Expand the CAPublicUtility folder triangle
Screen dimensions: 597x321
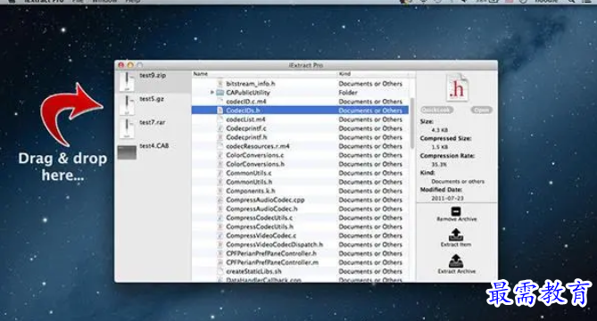(x=212, y=93)
